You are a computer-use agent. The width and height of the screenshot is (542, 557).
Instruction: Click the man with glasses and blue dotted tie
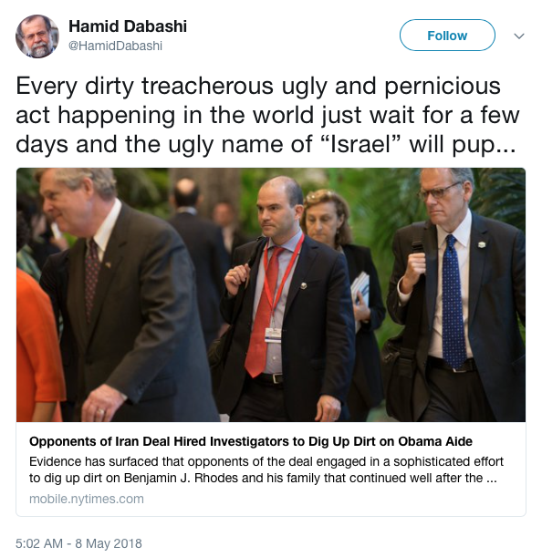455,294
